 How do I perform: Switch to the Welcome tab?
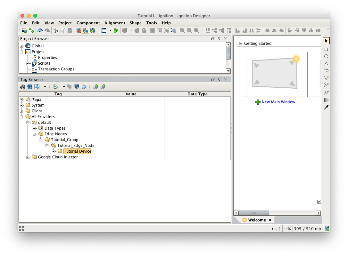click(257, 220)
